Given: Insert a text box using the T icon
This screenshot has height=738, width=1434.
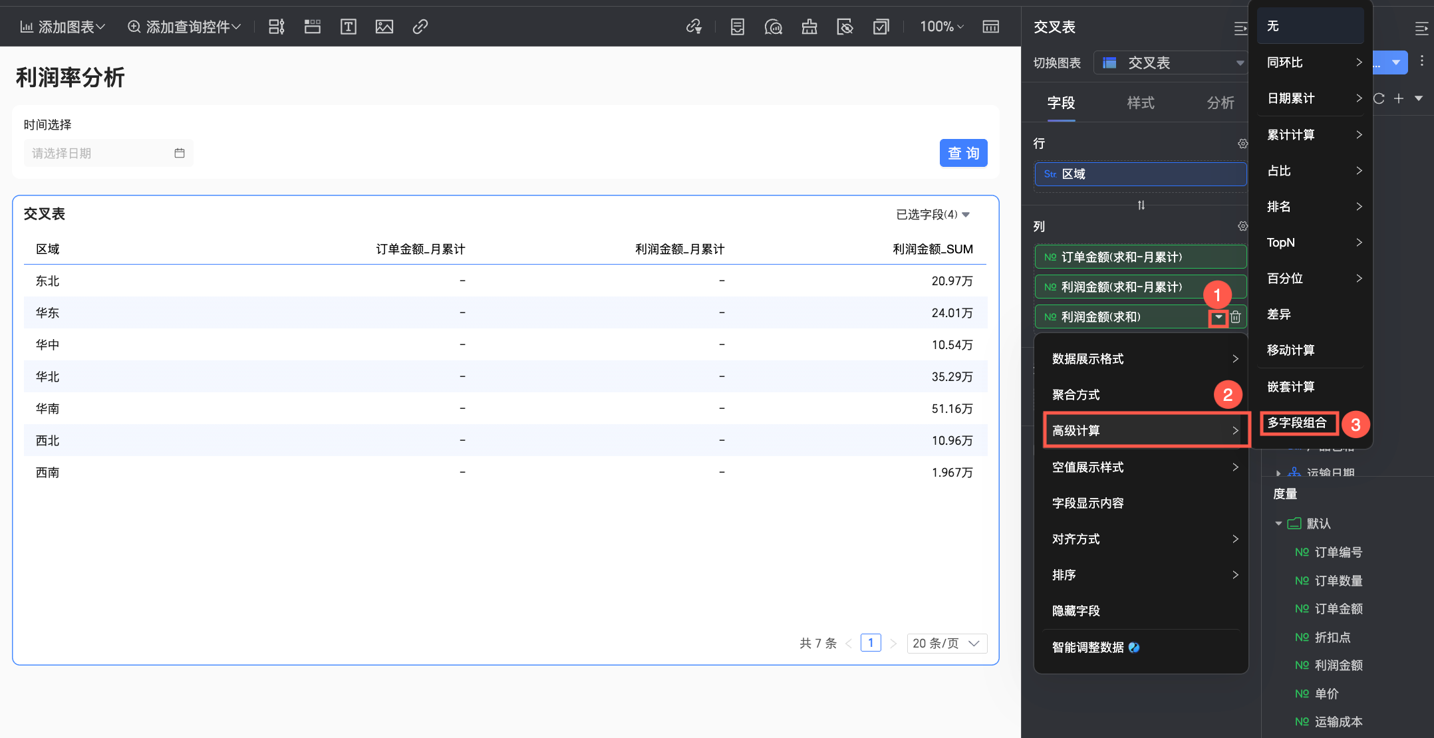Looking at the screenshot, I should click(348, 27).
